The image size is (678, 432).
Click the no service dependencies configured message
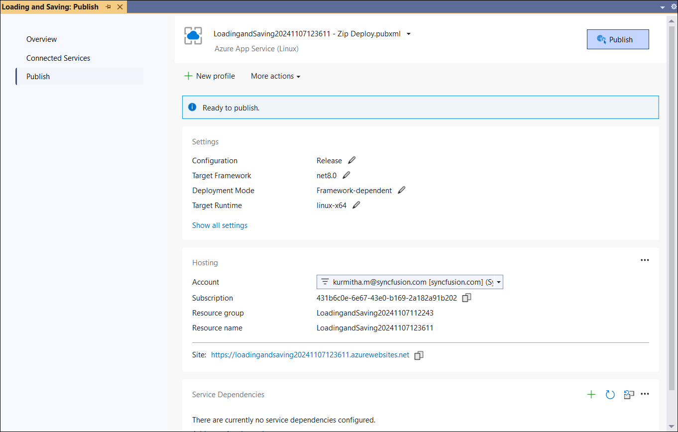tap(284, 420)
